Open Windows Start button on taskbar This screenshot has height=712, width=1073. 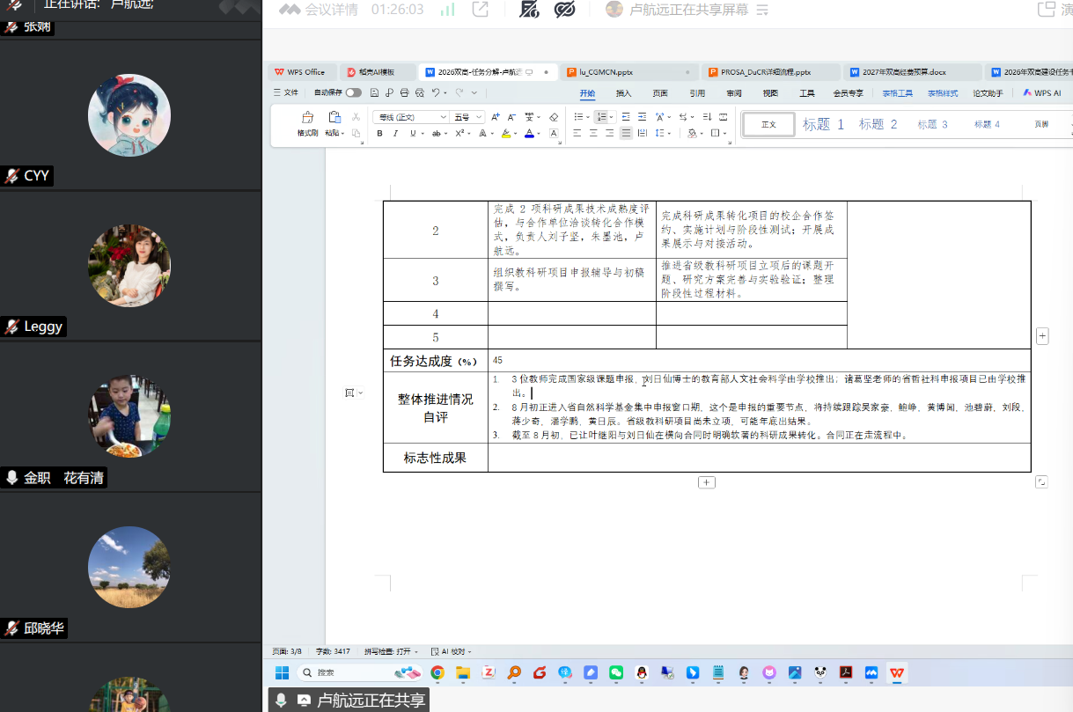point(282,672)
